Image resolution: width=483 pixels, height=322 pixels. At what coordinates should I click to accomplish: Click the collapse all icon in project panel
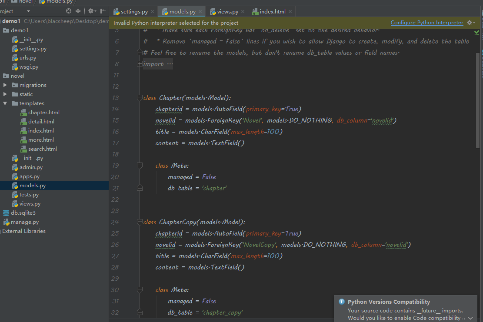click(x=78, y=11)
